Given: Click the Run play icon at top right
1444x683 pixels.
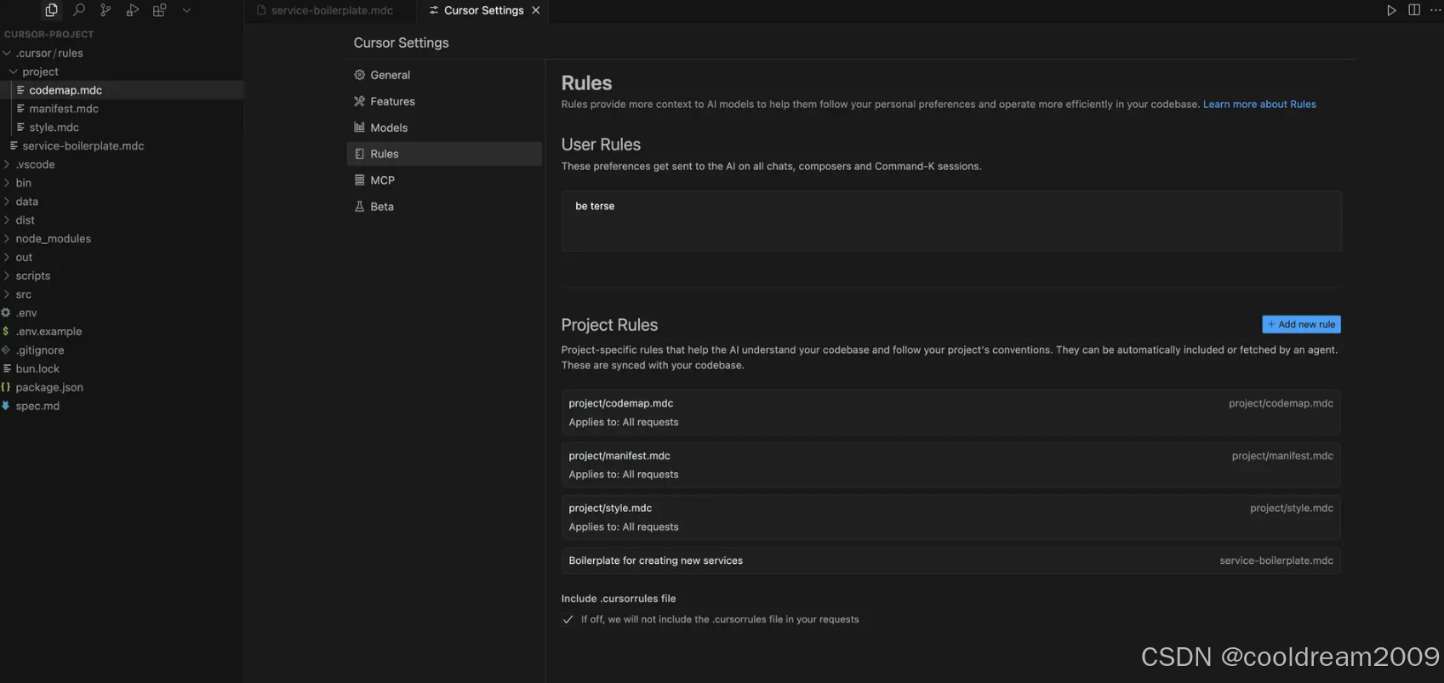Looking at the screenshot, I should click(1391, 10).
